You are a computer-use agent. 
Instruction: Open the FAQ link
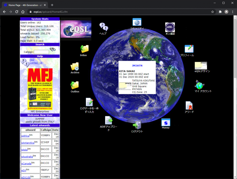[32, 60]
